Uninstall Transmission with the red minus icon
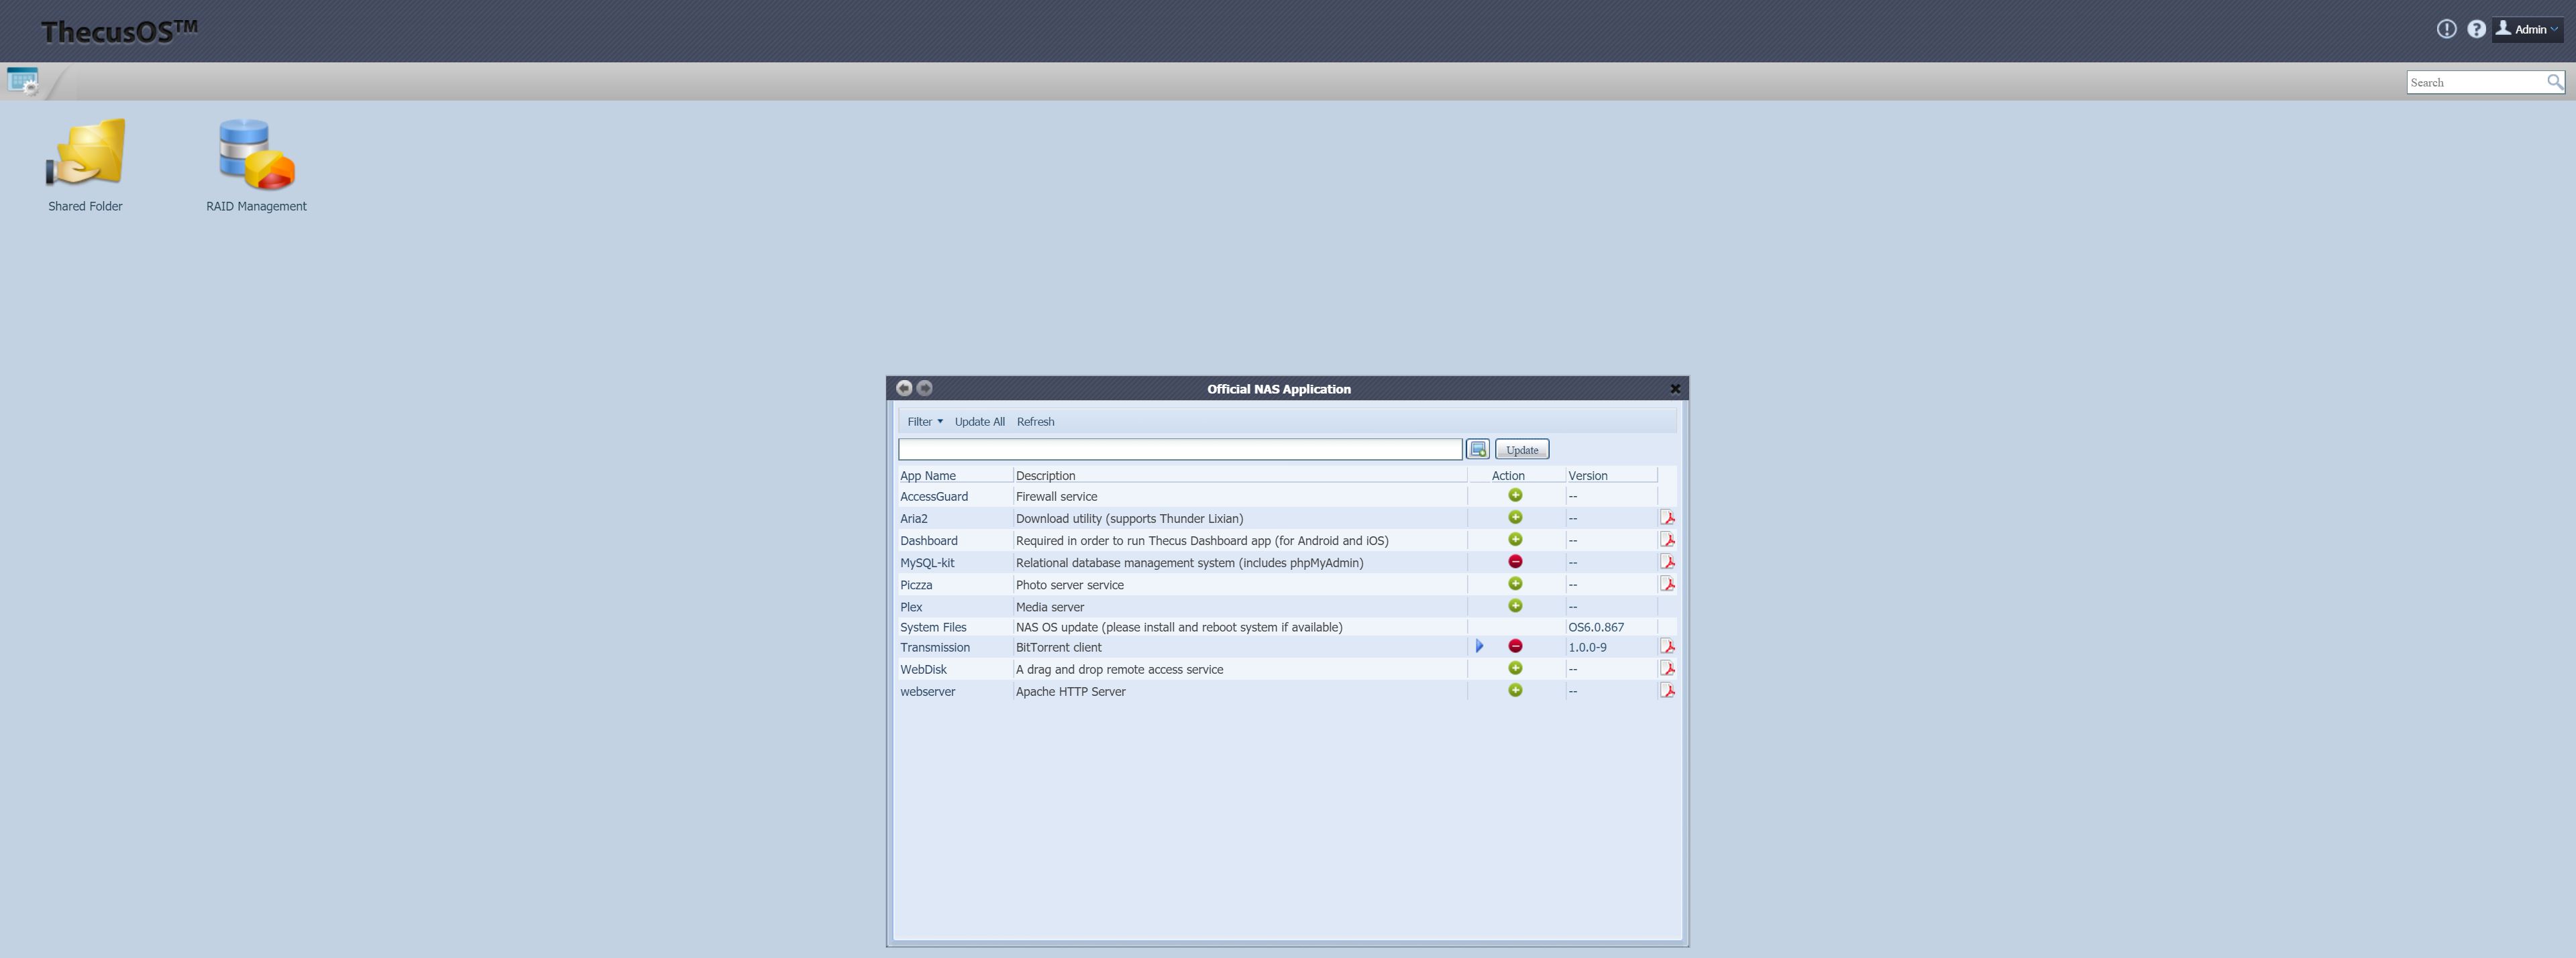 [x=1515, y=648]
